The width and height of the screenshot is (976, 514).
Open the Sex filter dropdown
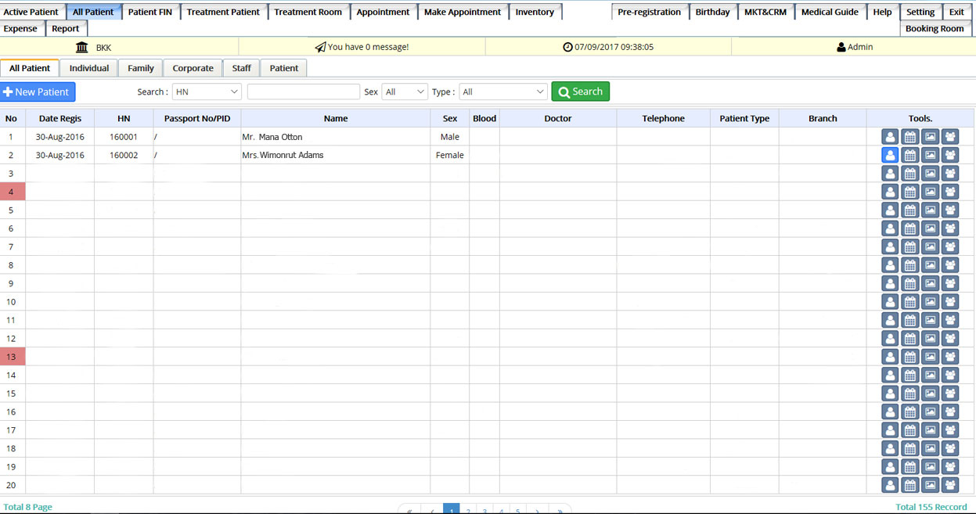click(x=405, y=92)
